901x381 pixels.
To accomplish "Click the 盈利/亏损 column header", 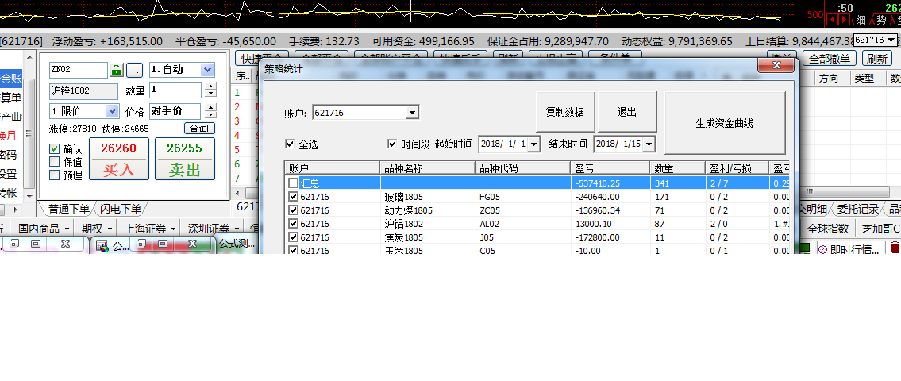I will (737, 168).
